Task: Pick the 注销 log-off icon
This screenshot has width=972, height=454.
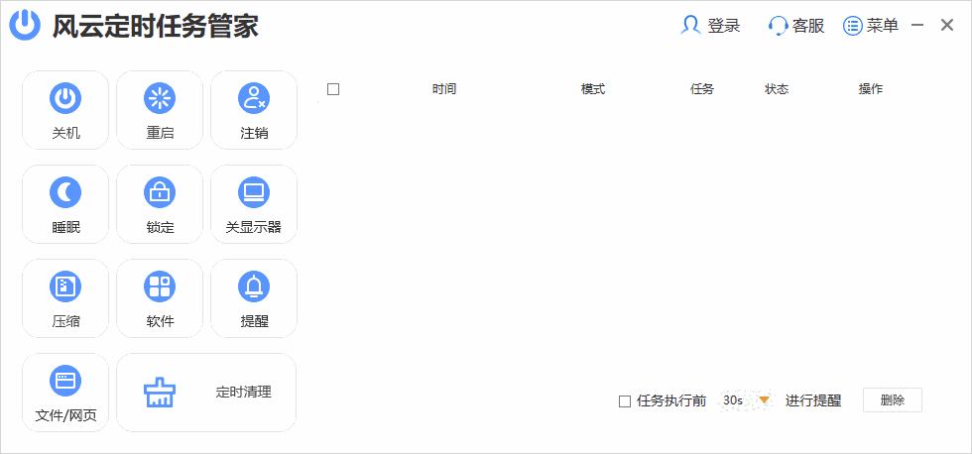Action: 254,98
